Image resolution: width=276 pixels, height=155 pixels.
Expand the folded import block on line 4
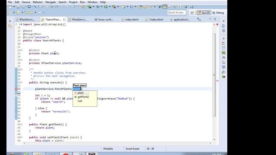[21, 25]
